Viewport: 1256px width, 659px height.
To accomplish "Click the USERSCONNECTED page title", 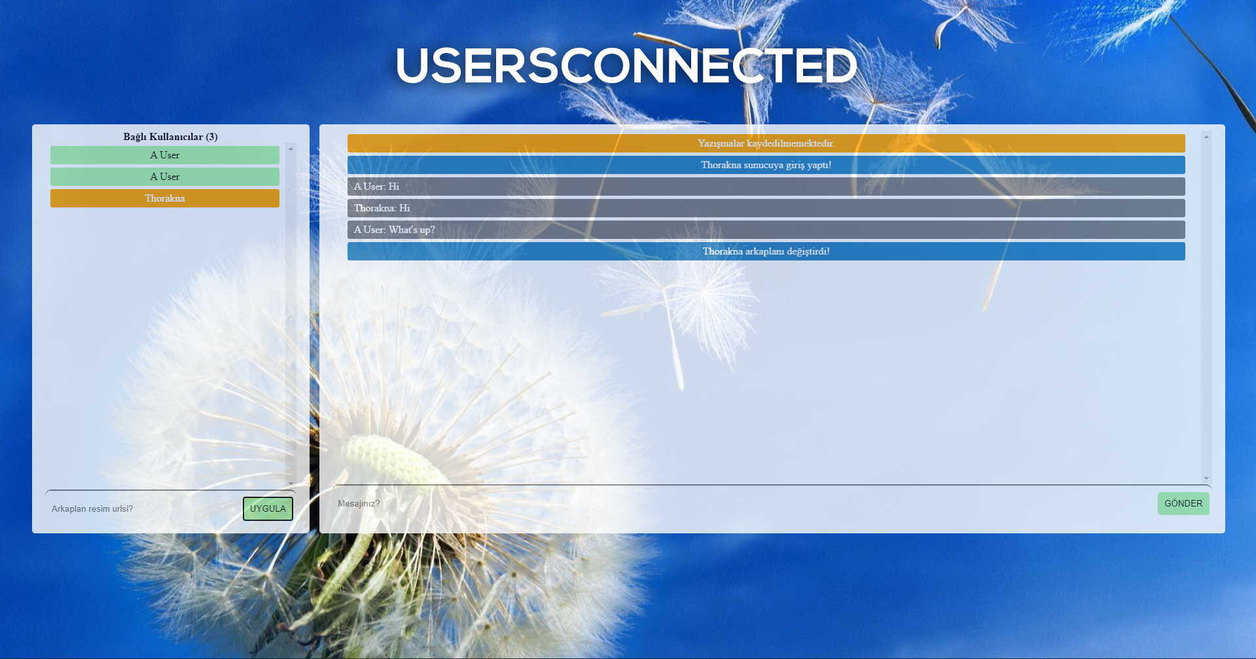I will click(x=626, y=65).
